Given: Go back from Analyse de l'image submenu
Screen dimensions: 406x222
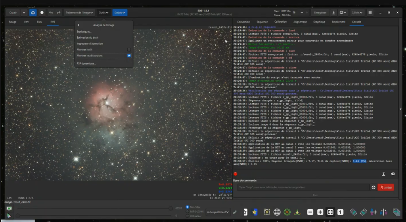Looking at the screenshot, I should pos(78,25).
